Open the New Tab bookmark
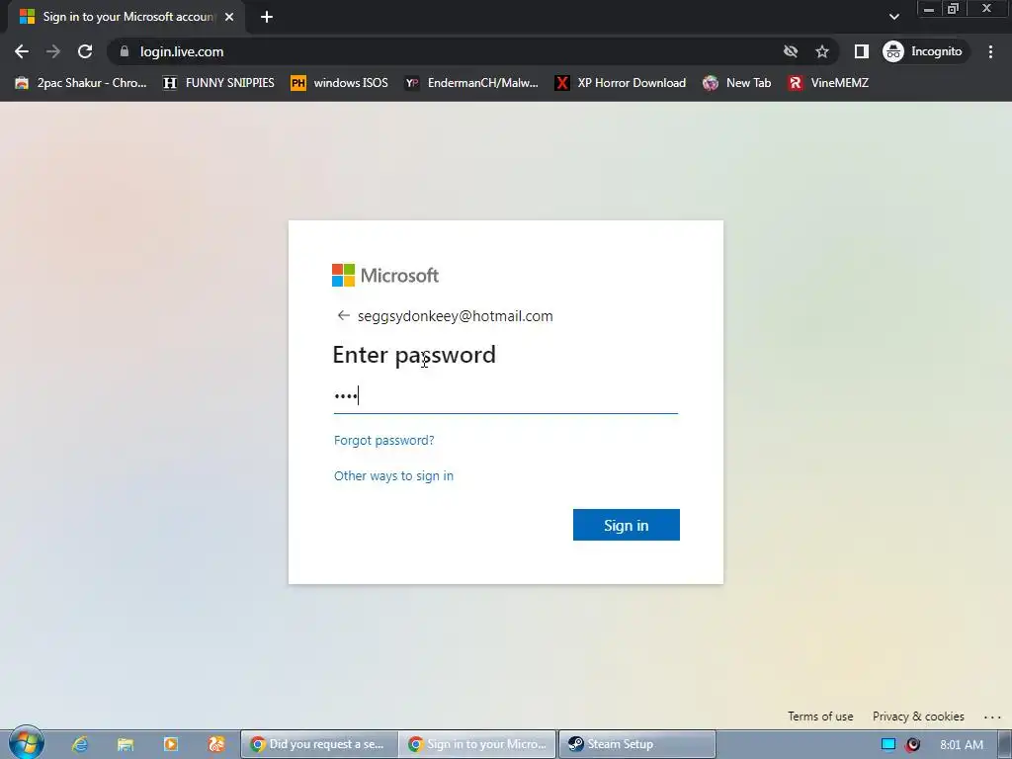Image resolution: width=1012 pixels, height=759 pixels. pos(737,83)
